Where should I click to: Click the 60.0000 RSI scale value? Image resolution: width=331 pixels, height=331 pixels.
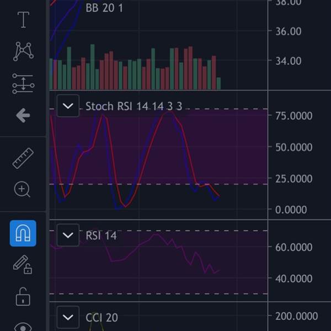click(294, 247)
